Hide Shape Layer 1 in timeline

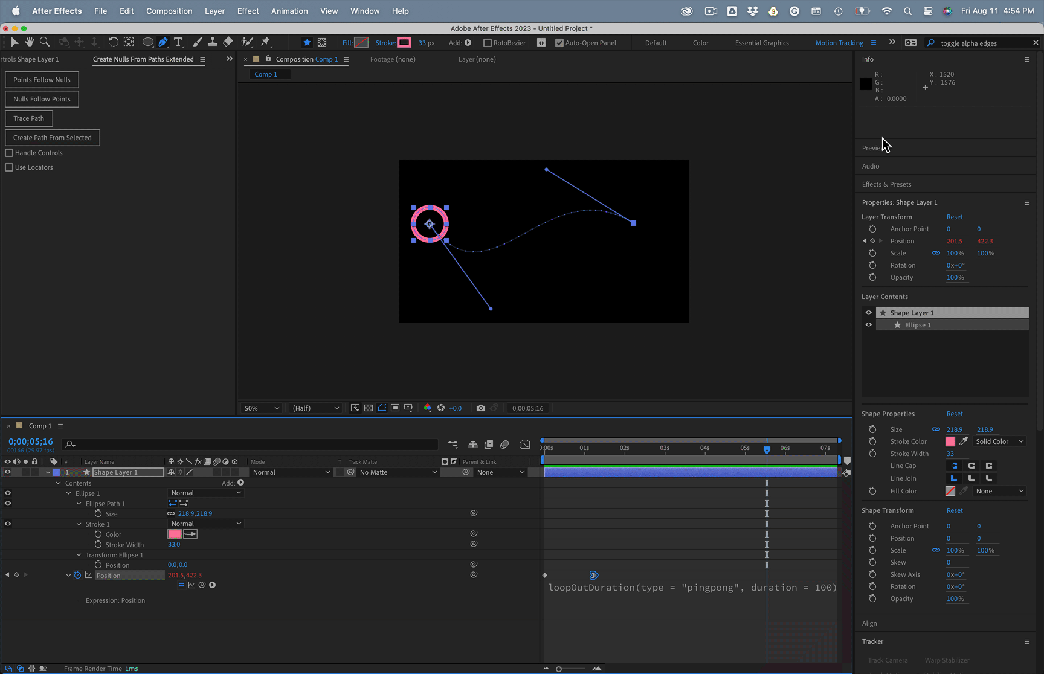tap(8, 472)
